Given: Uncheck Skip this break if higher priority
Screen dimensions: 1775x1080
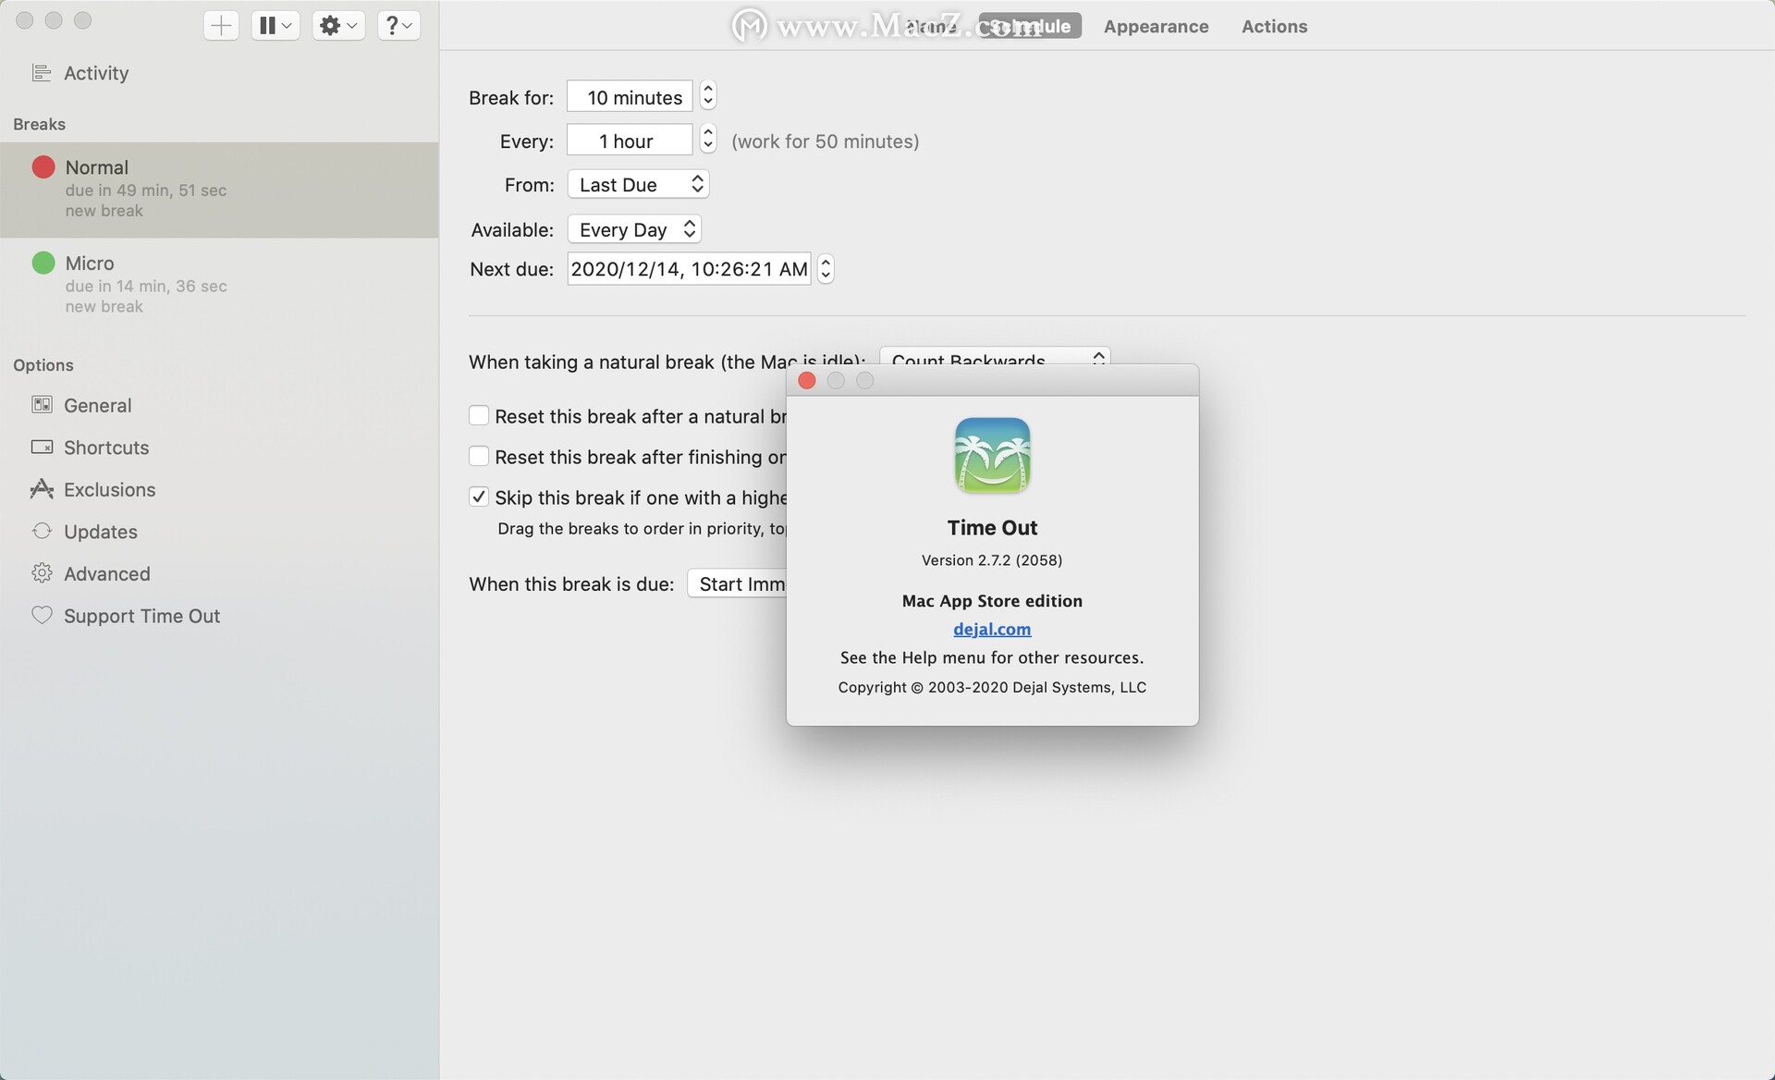Looking at the screenshot, I should point(479,497).
